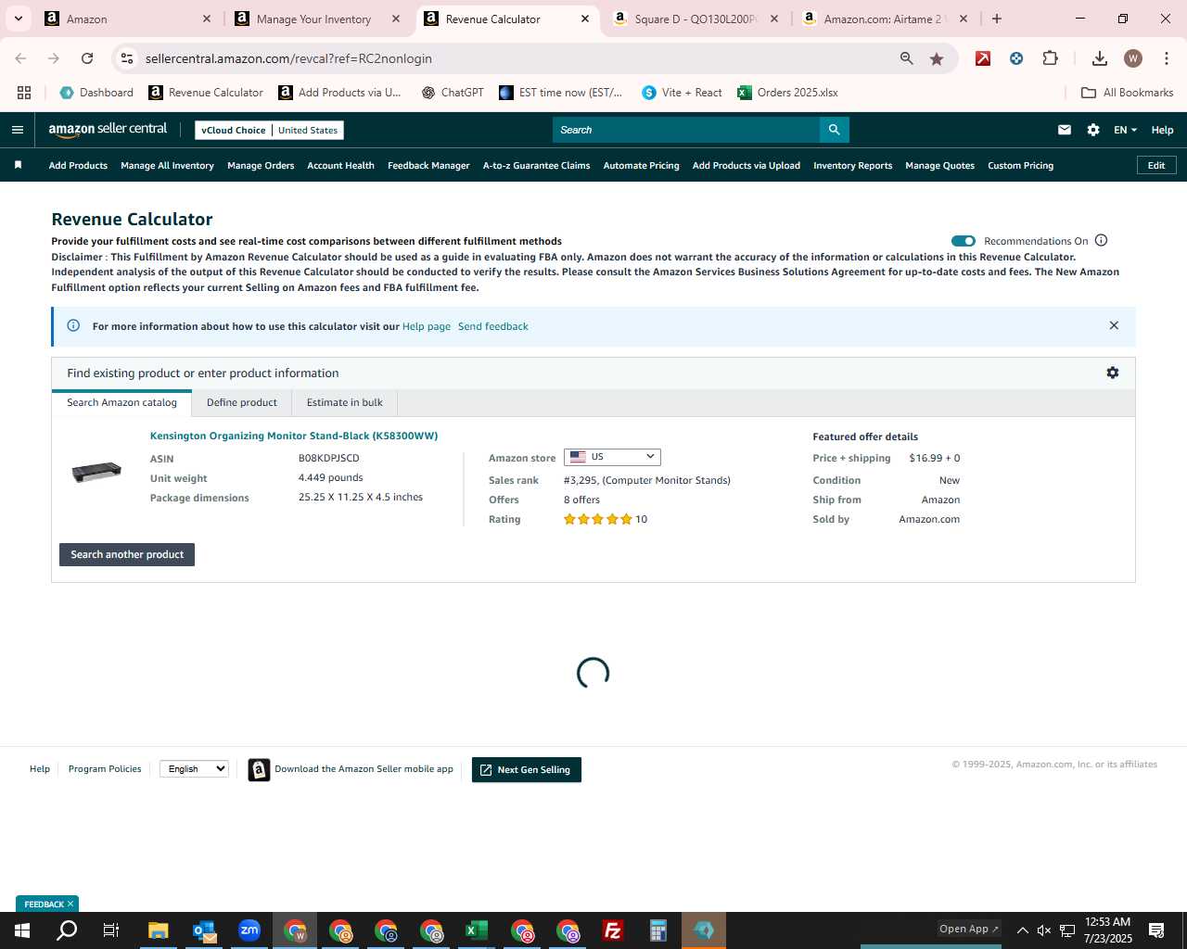This screenshot has width=1187, height=949.
Task: Open Automate Pricing menu item
Action: tap(641, 166)
